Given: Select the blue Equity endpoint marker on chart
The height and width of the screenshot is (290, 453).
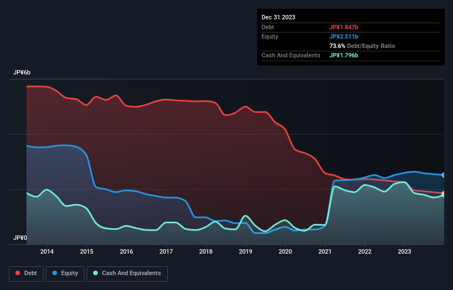Looking at the screenshot, I should coord(444,175).
